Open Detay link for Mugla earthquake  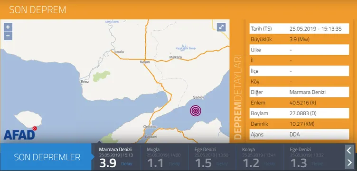[x=174, y=164]
